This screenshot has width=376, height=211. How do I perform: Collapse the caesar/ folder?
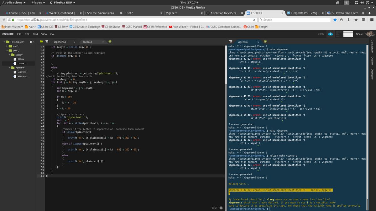(x=10, y=55)
